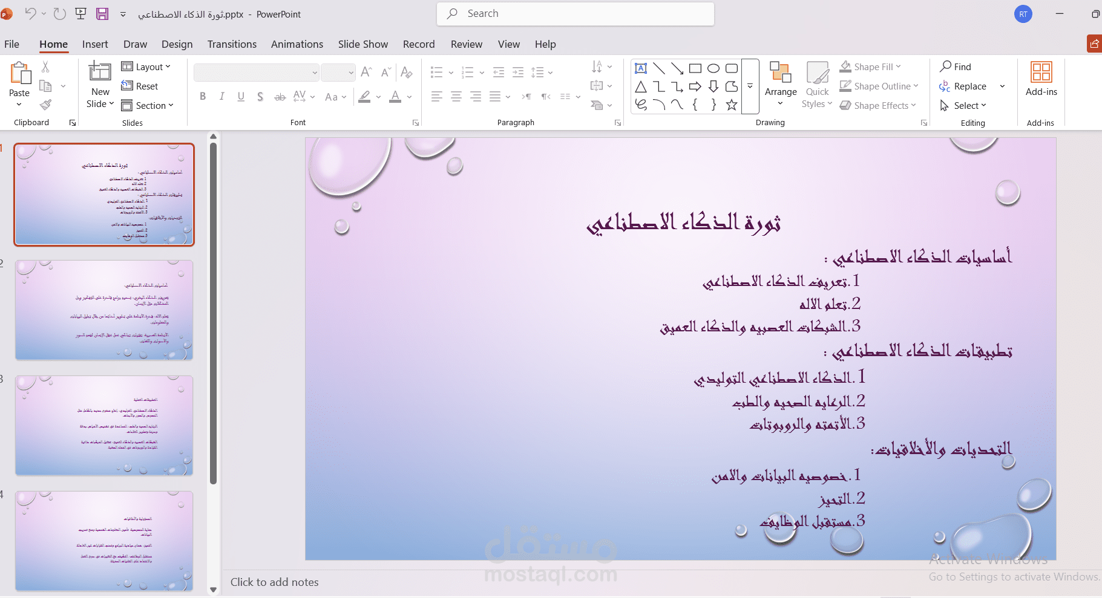Select the five-point star shape
This screenshot has width=1102, height=598.
click(732, 105)
